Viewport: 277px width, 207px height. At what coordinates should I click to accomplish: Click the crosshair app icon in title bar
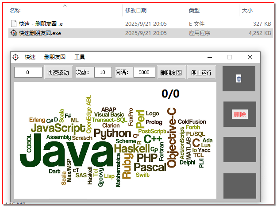pos(16,57)
